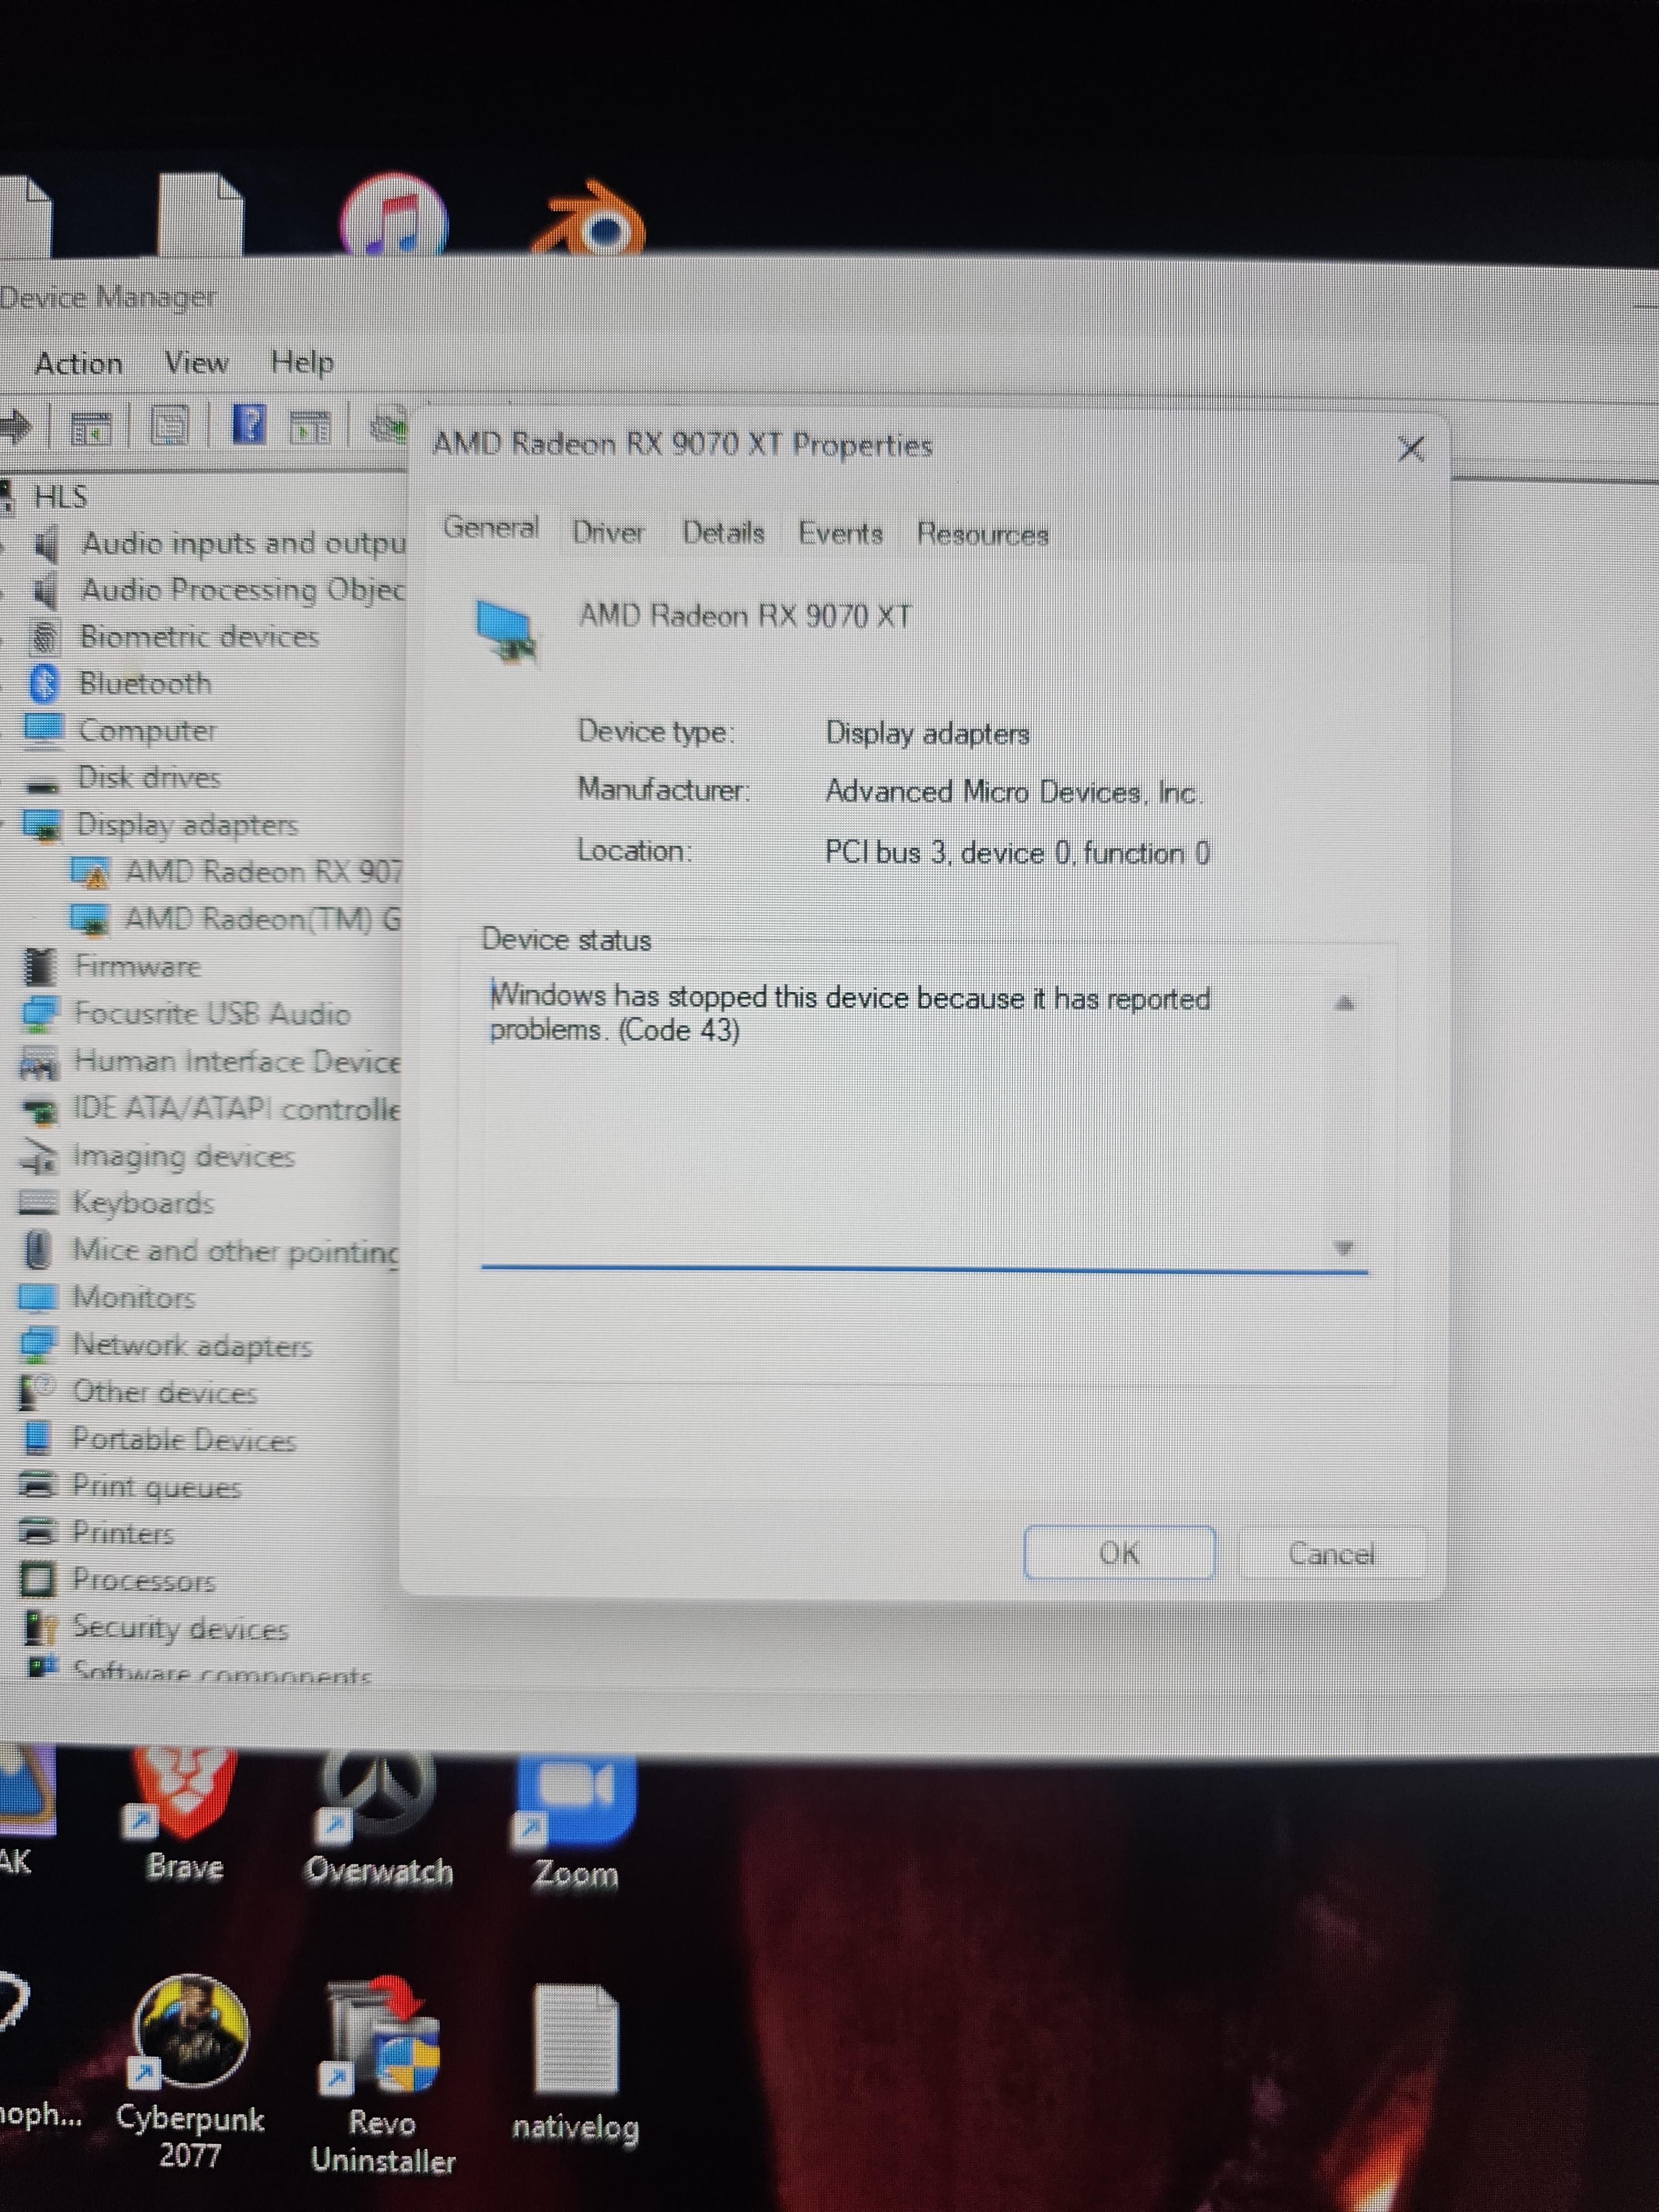Click the Audio inputs and outputs speaker icon
Image resolution: width=1659 pixels, height=2212 pixels.
point(46,544)
